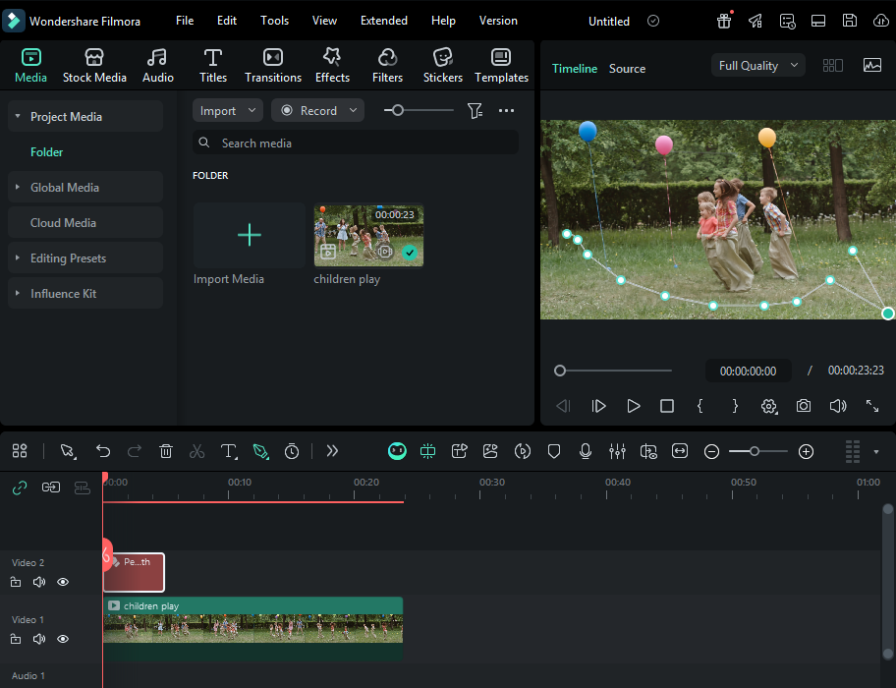
Task: Switch to the Source tab
Action: pyautogui.click(x=627, y=69)
